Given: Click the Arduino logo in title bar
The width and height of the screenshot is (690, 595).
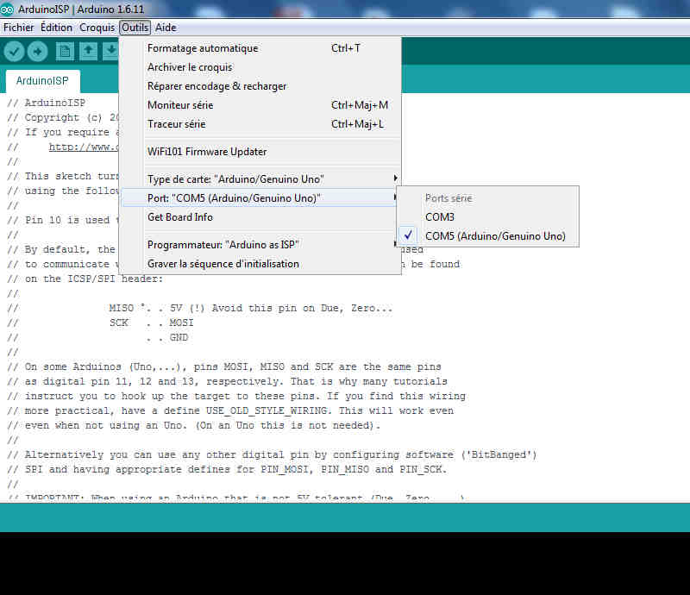Looking at the screenshot, I should click(7, 9).
